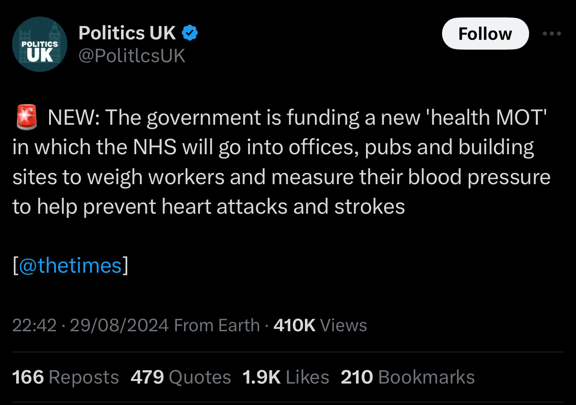576x405 pixels.
Task: Click the 22:42 timestamp
Action: tap(34, 325)
